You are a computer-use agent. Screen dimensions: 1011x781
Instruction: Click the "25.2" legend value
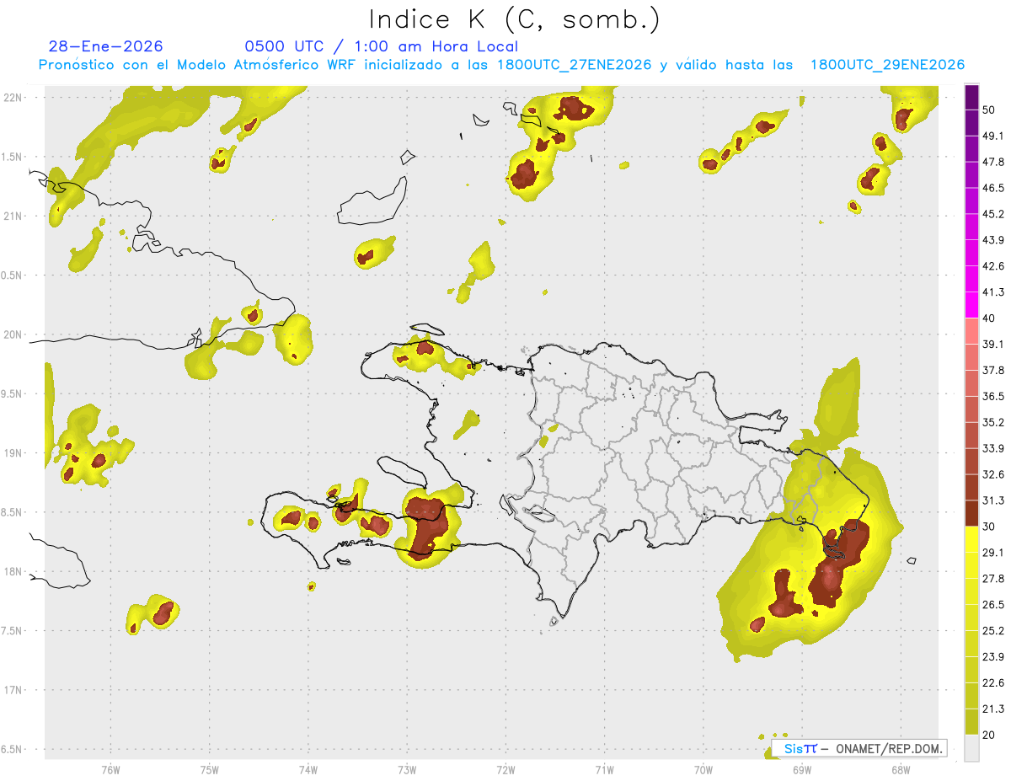992,630
